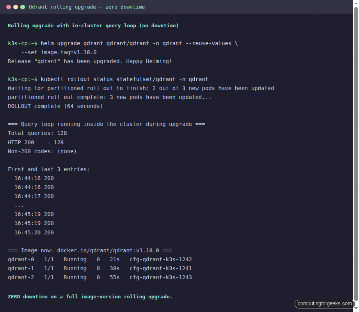Image resolution: width=359 pixels, height=312 pixels.
Task: Click node name 'cfg-qdrant-k3s-1241'
Action: pos(161,268)
